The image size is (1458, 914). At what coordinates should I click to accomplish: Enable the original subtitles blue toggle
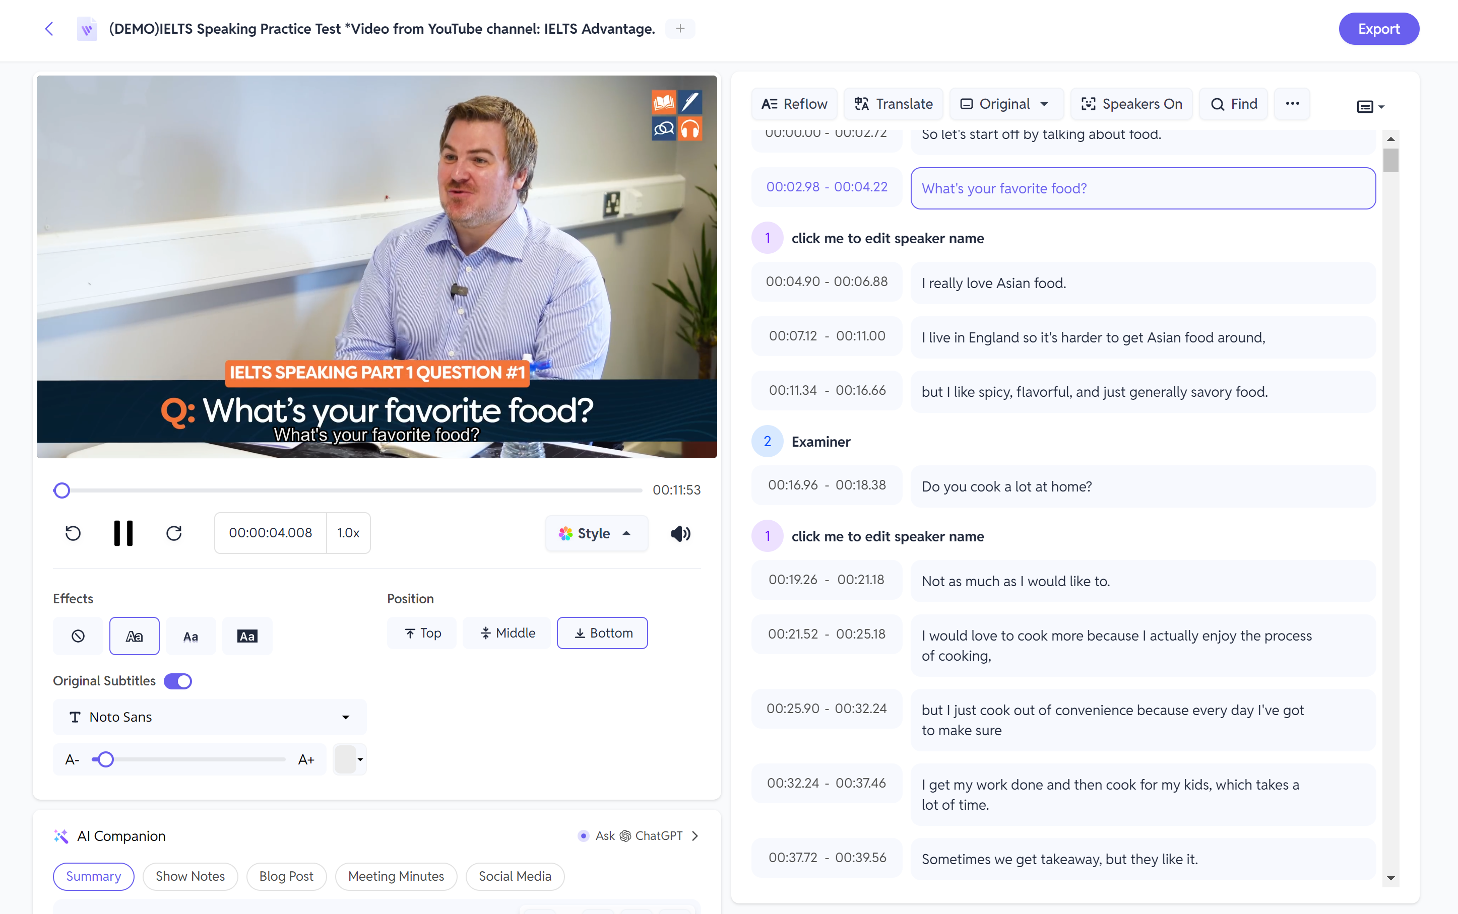click(x=176, y=680)
